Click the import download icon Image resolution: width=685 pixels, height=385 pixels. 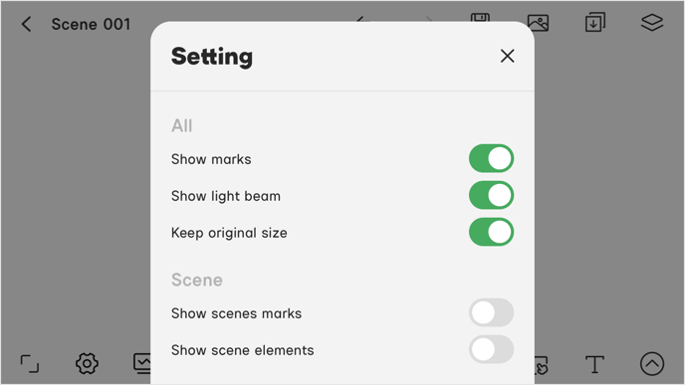[x=595, y=22]
